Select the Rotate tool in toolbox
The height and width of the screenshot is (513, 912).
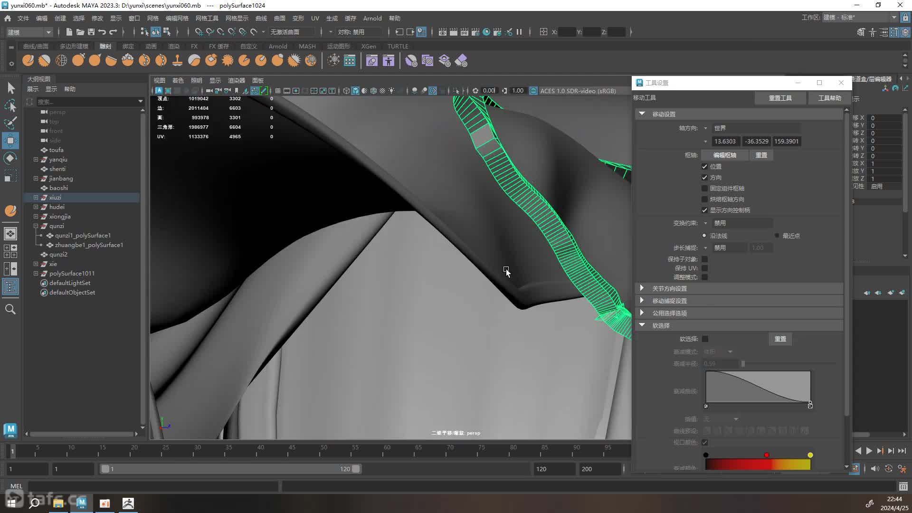pos(10,158)
